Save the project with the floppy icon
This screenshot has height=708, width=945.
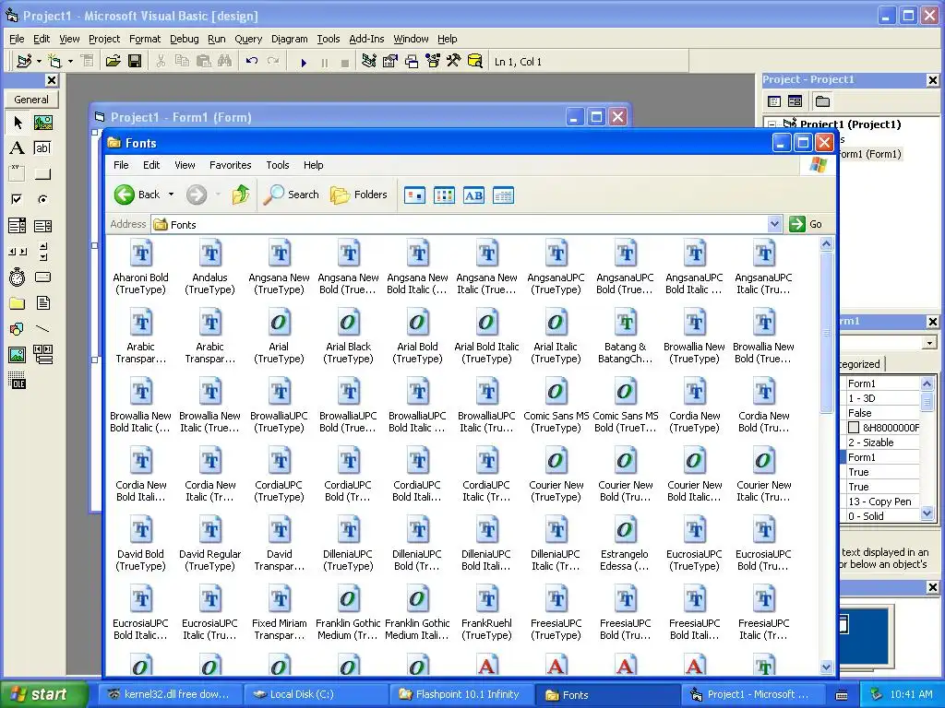pos(135,62)
